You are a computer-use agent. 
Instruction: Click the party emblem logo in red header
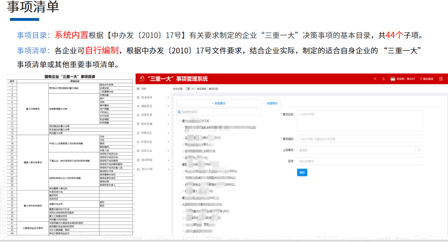142,79
